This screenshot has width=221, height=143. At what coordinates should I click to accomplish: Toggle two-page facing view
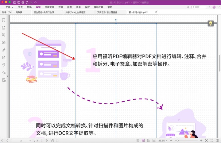tap(149, 140)
